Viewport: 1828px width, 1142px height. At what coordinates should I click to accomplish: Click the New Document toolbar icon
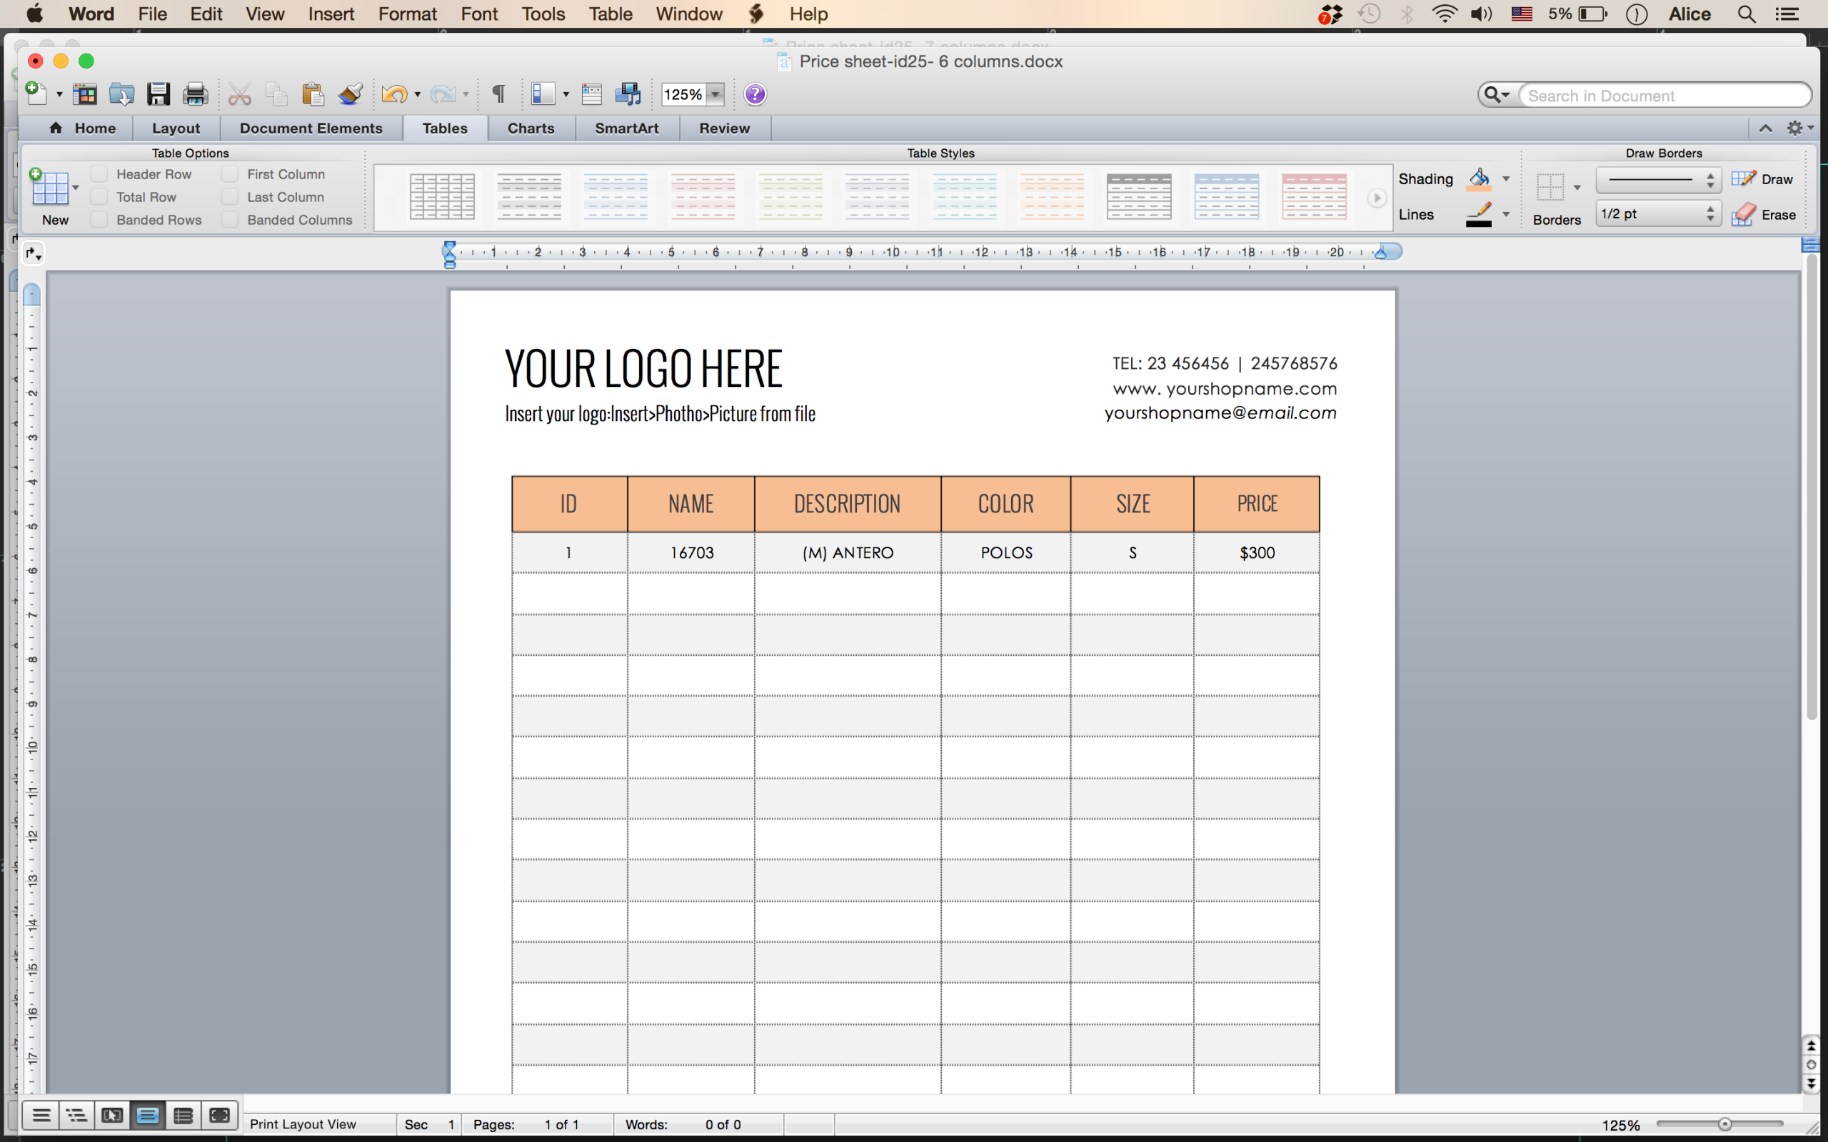(x=36, y=94)
